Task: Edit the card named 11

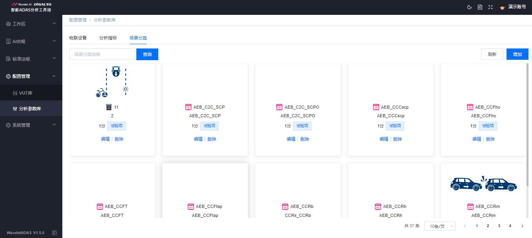Action: pos(105,139)
